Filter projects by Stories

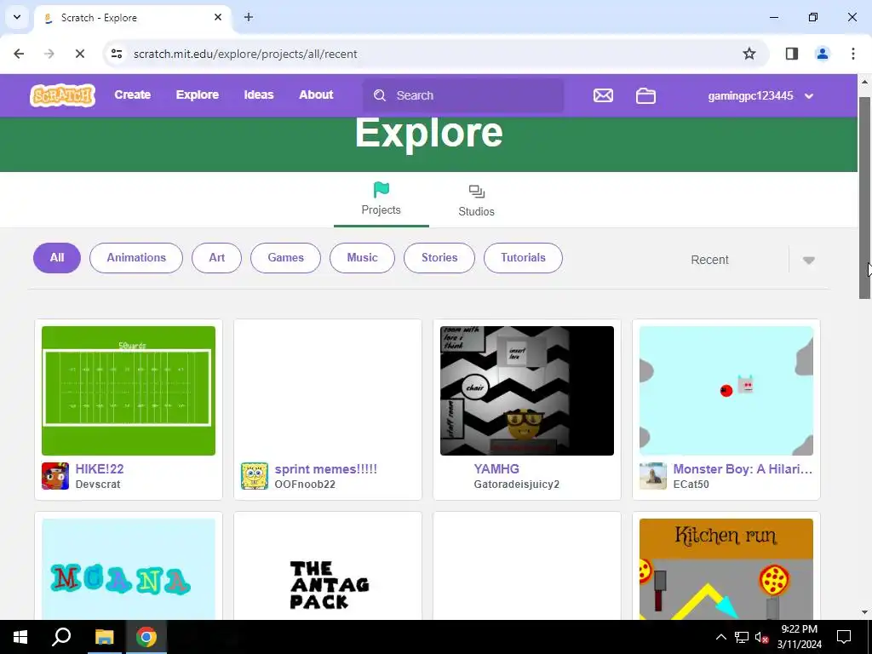(x=439, y=258)
